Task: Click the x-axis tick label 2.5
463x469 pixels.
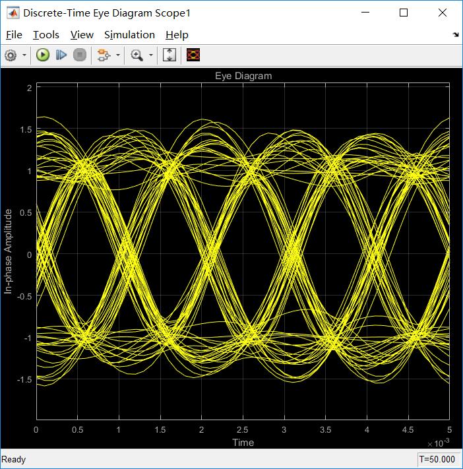Action: pyautogui.click(x=243, y=430)
